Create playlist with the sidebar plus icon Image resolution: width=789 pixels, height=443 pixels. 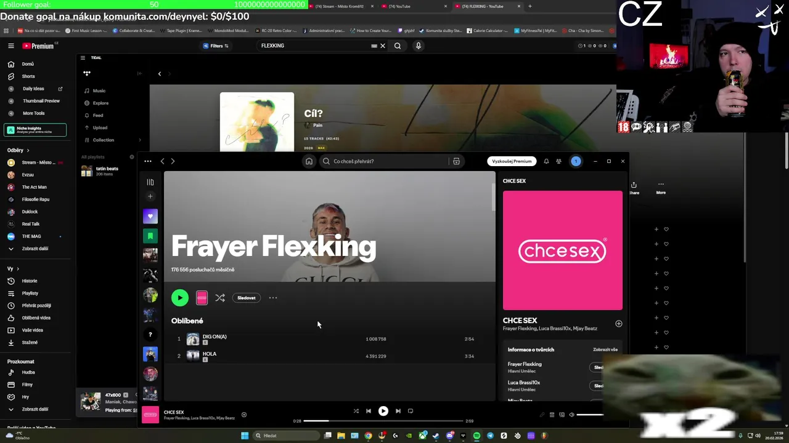[x=150, y=196]
